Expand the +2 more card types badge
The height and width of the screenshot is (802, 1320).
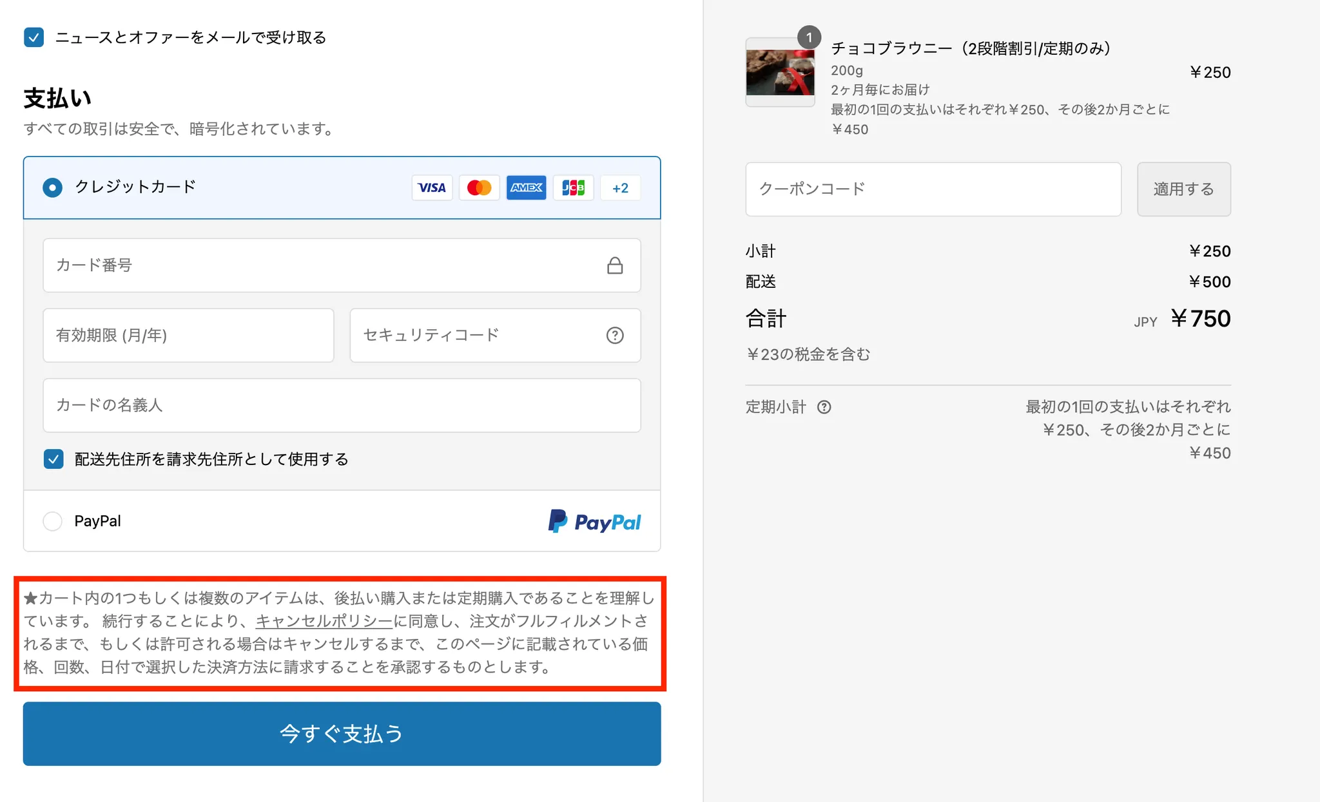click(620, 187)
